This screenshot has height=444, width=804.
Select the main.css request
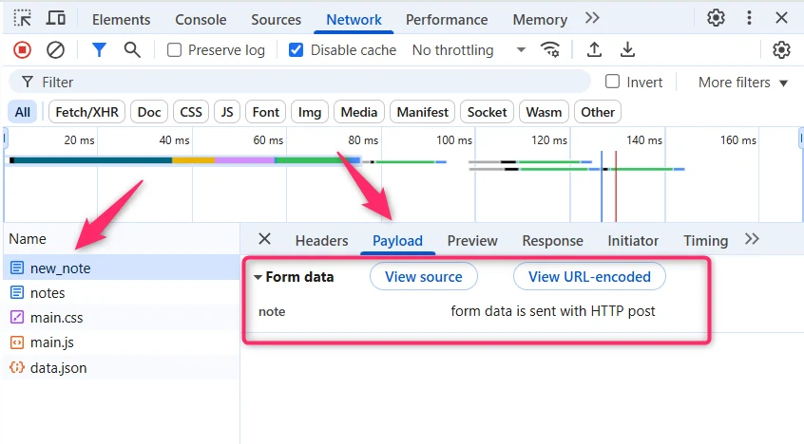coord(121,318)
